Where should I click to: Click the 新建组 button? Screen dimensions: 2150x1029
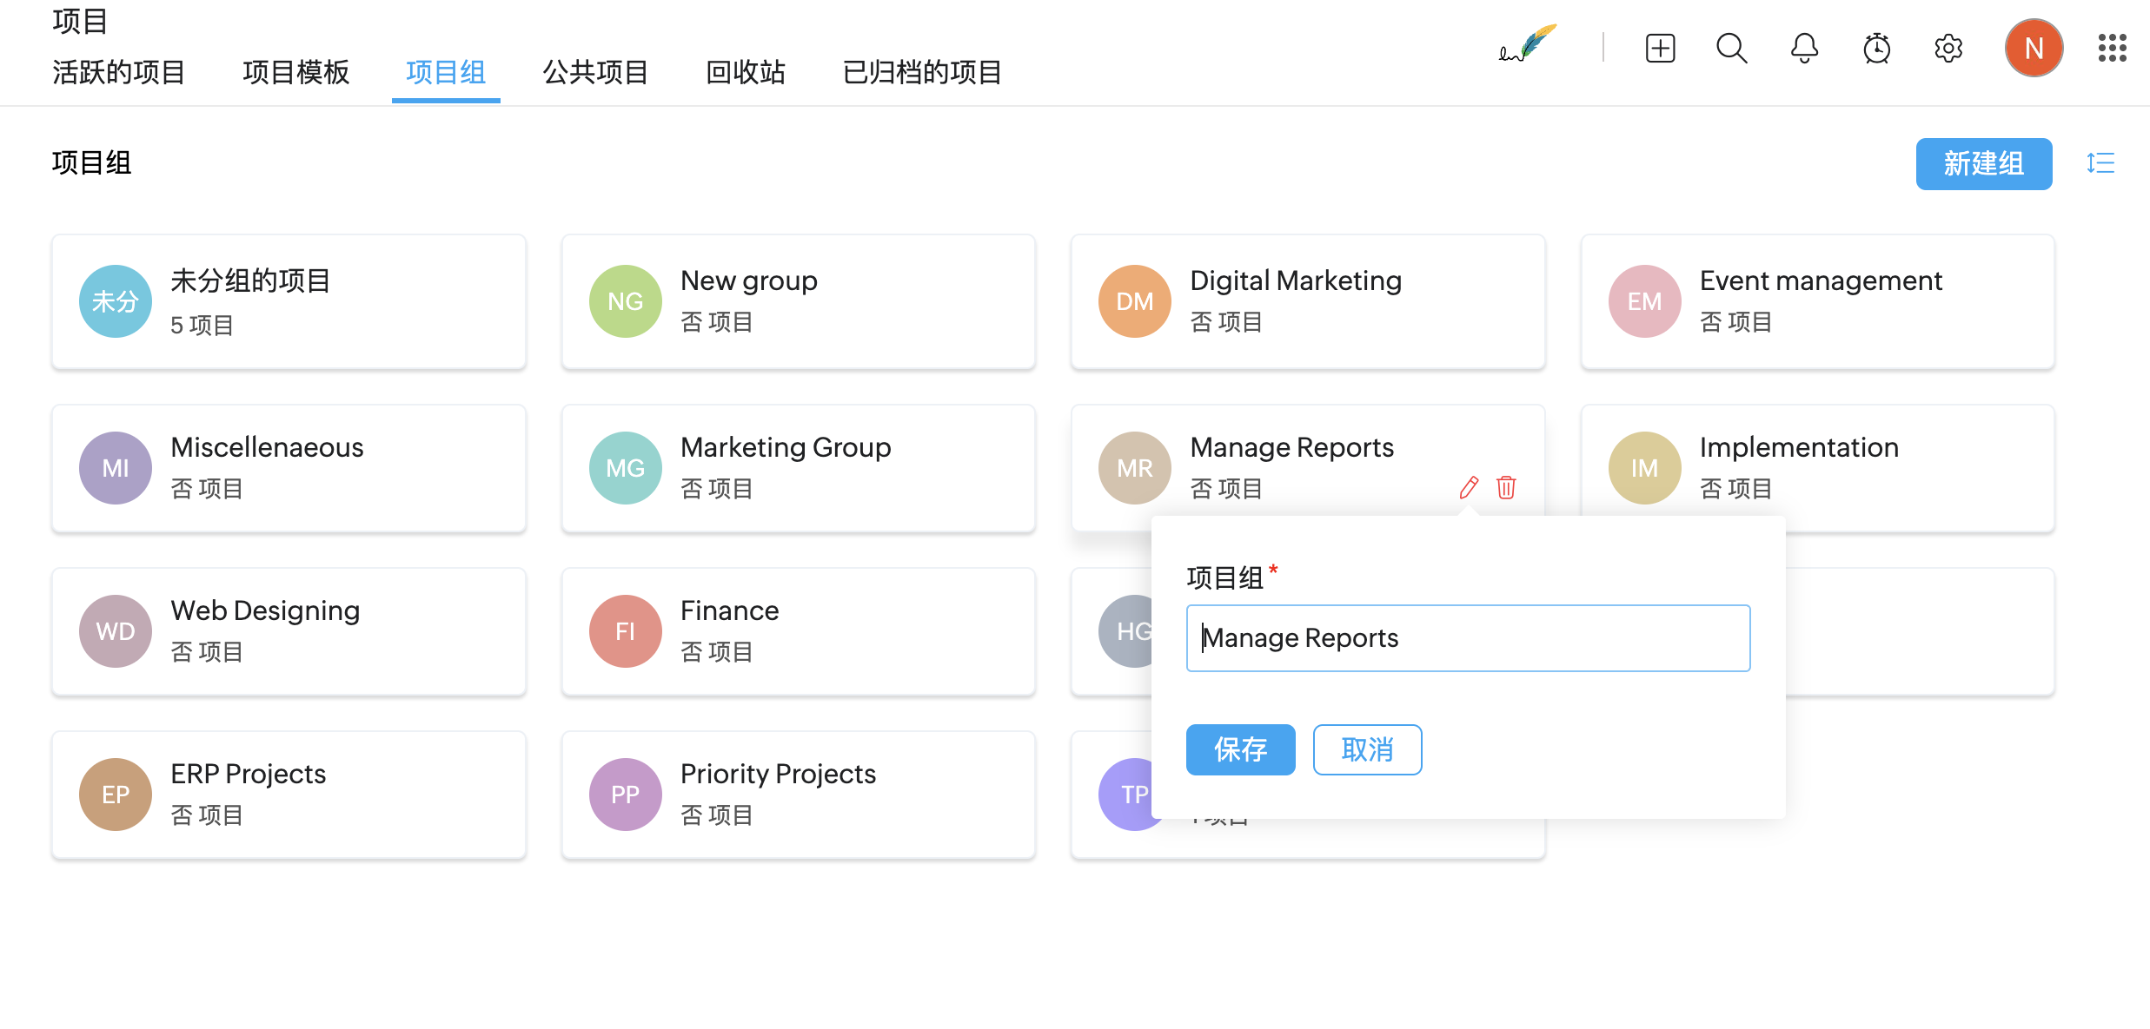click(1983, 163)
